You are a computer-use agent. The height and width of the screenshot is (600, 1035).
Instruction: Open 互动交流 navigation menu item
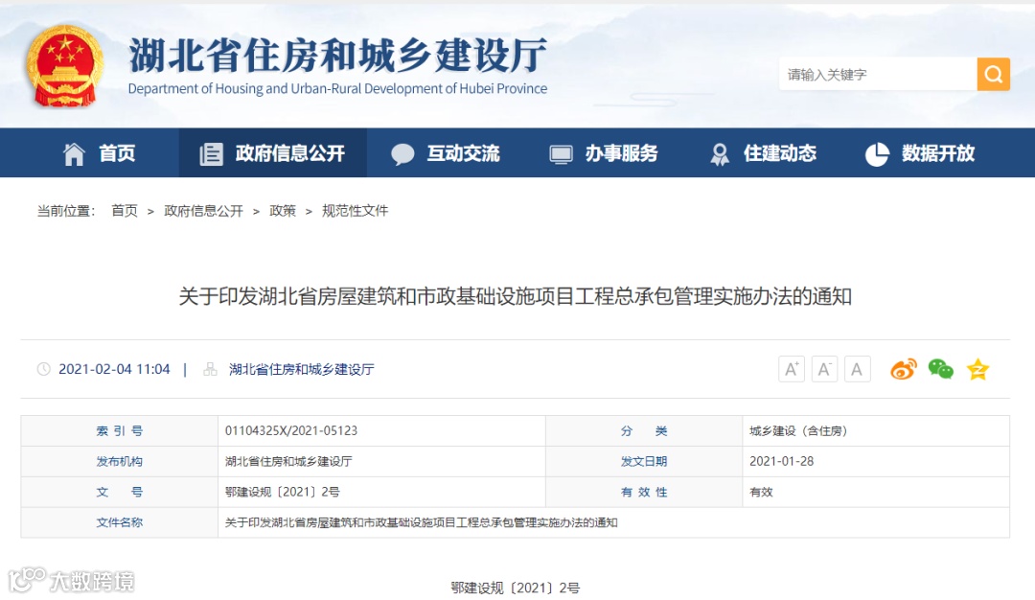click(446, 153)
